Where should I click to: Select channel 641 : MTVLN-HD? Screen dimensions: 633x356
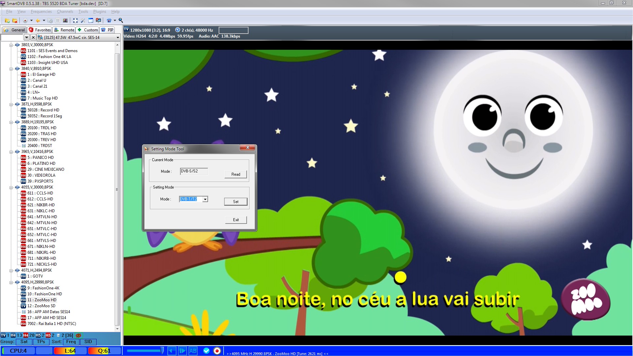(x=42, y=217)
